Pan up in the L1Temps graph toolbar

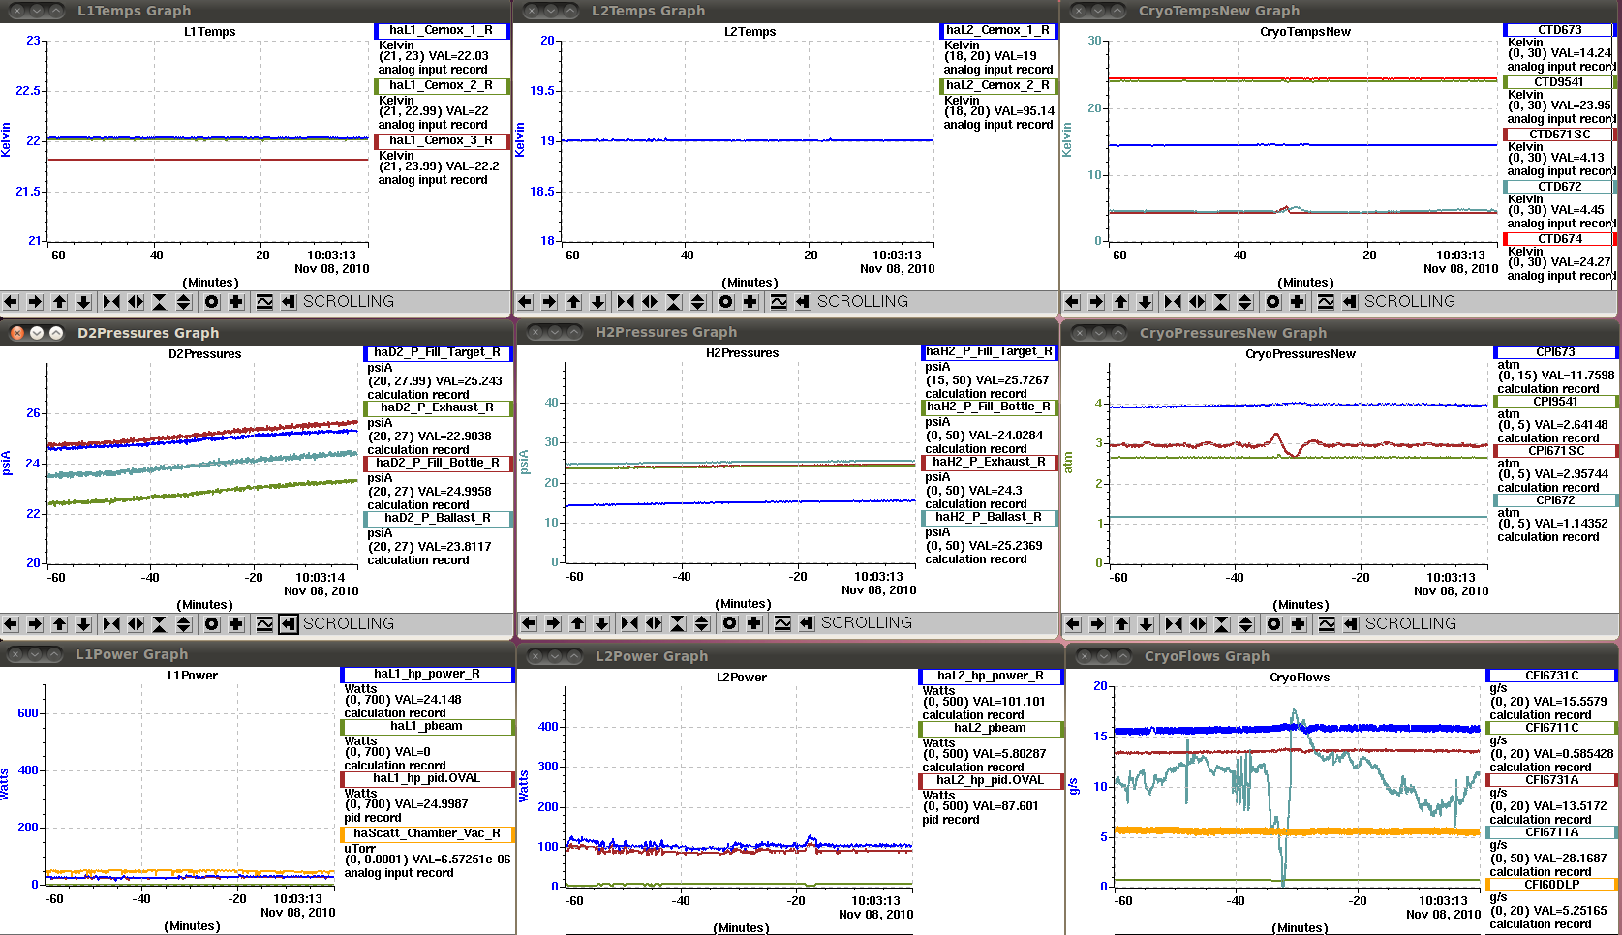[x=59, y=302]
